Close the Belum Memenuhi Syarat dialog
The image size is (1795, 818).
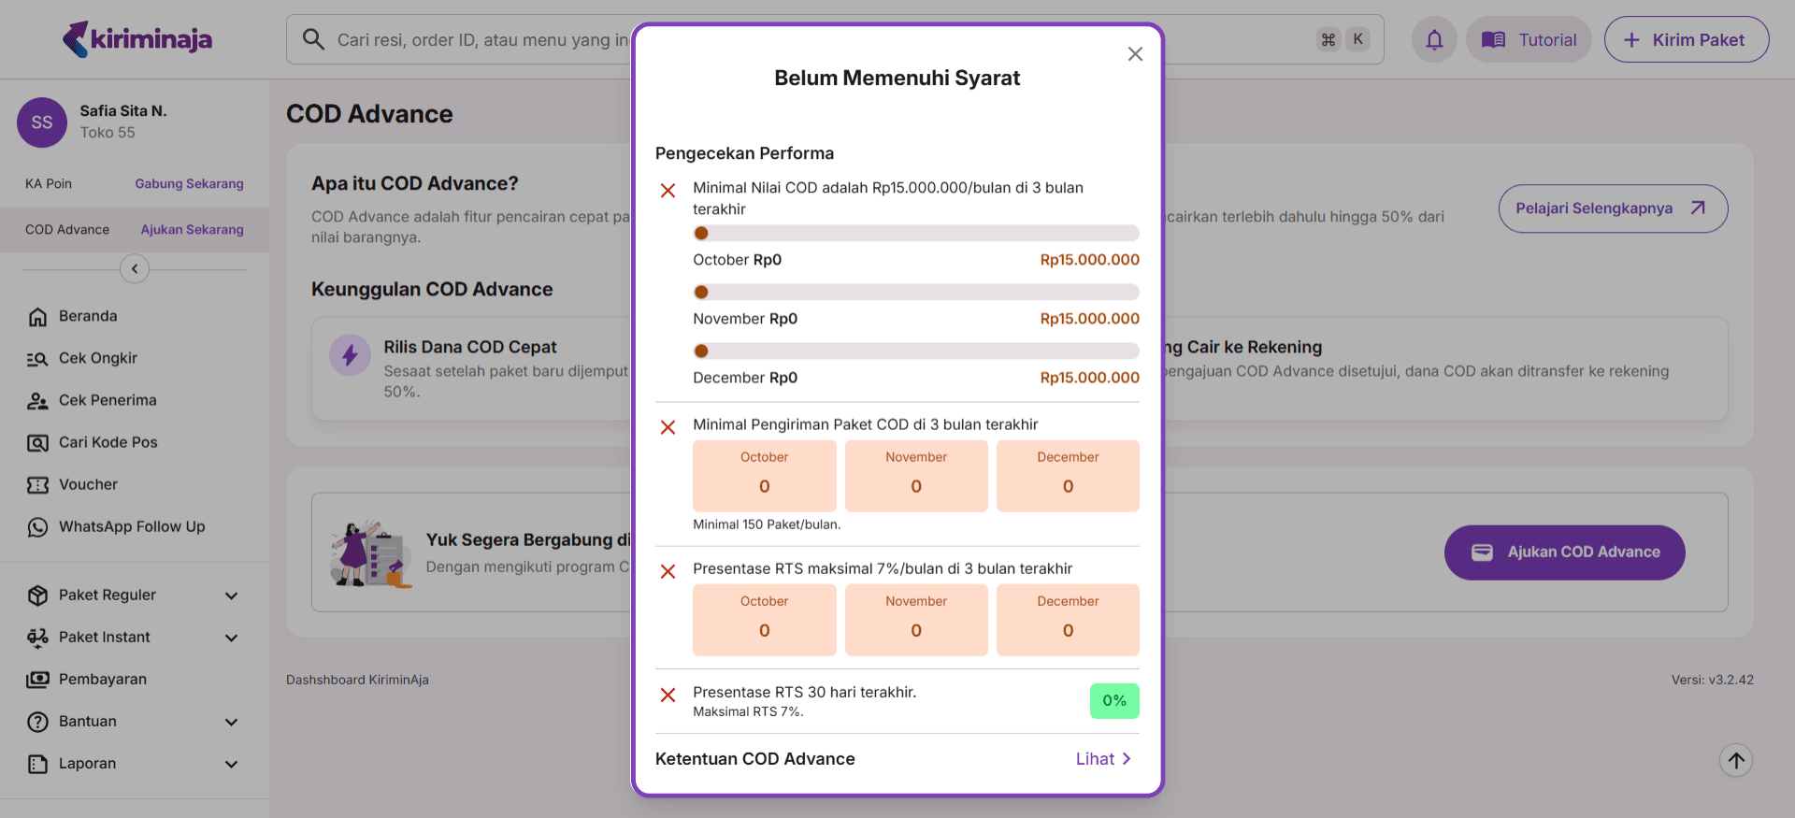click(1135, 54)
